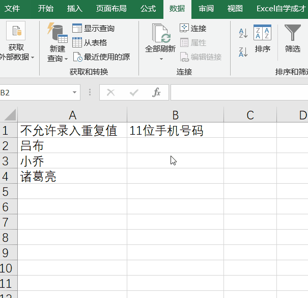
Task: Expand the New Query dropdown arrow
Action: point(66,59)
